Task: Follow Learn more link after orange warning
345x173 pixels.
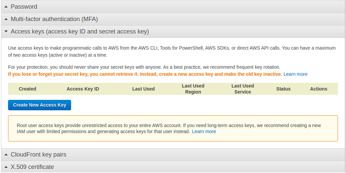Action: pyautogui.click(x=295, y=74)
